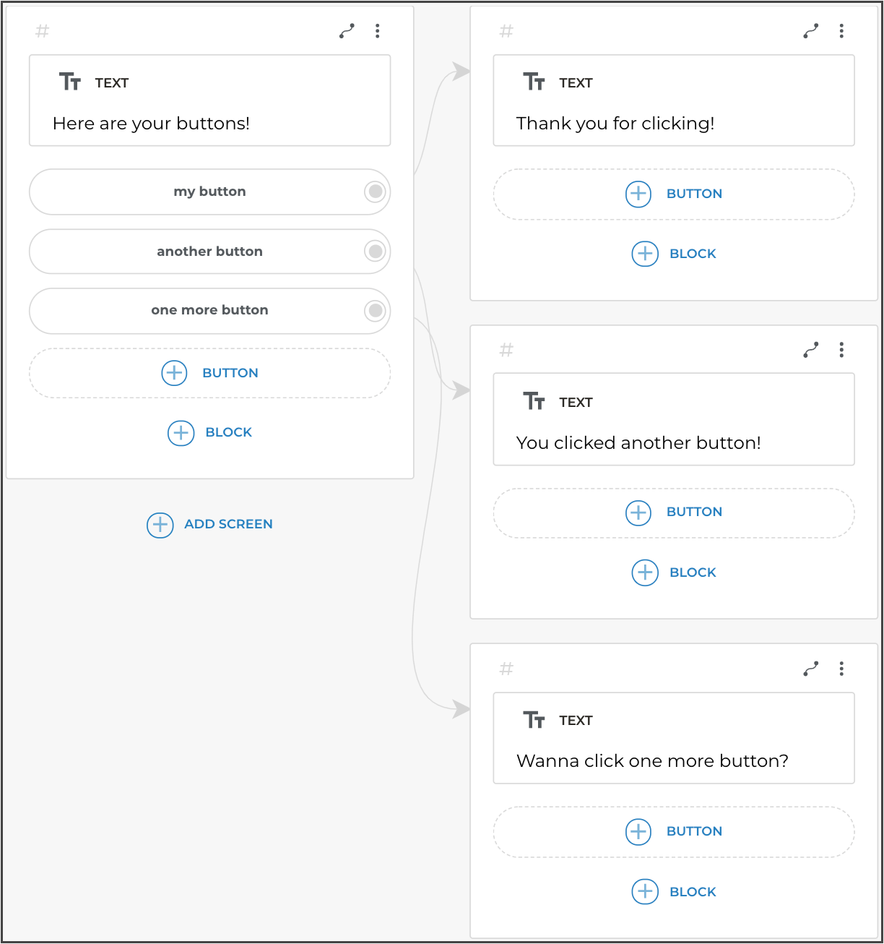
Task: Click connector dot on 'my button'
Action: click(x=376, y=192)
